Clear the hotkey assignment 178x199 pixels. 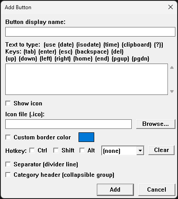tap(161, 150)
